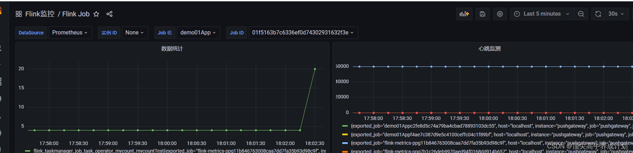Open dashboard settings gear
The width and height of the screenshot is (633, 153).
(x=500, y=14)
